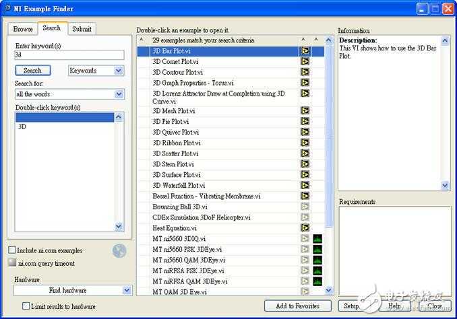This screenshot has height=319, width=457.
Task: Click Description panel scroll up arrow
Action: (445, 41)
